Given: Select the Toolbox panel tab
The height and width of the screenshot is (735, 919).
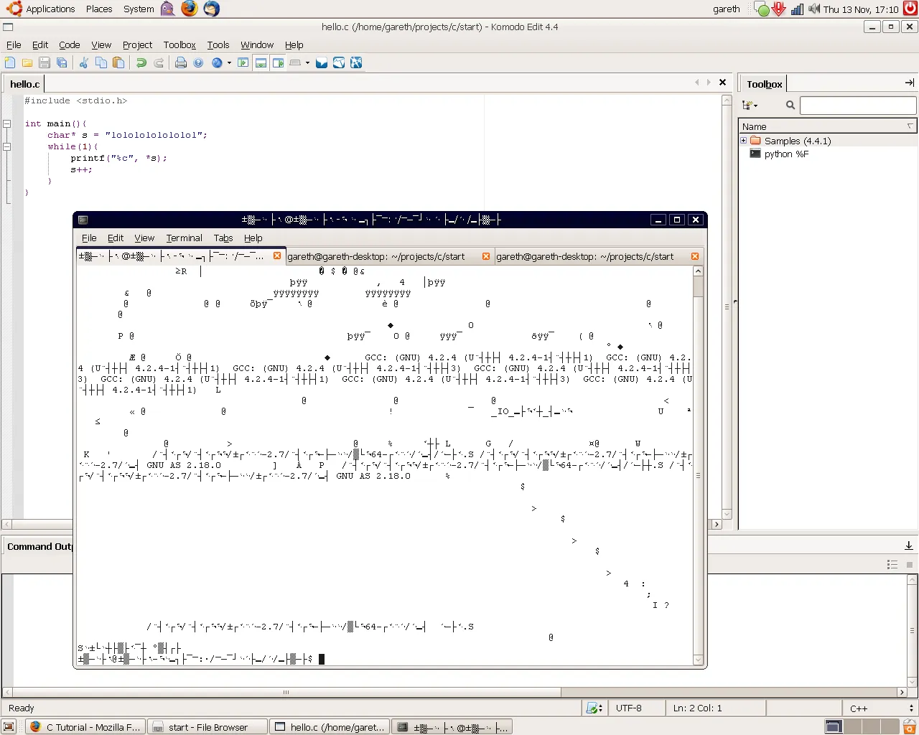Looking at the screenshot, I should click(764, 84).
